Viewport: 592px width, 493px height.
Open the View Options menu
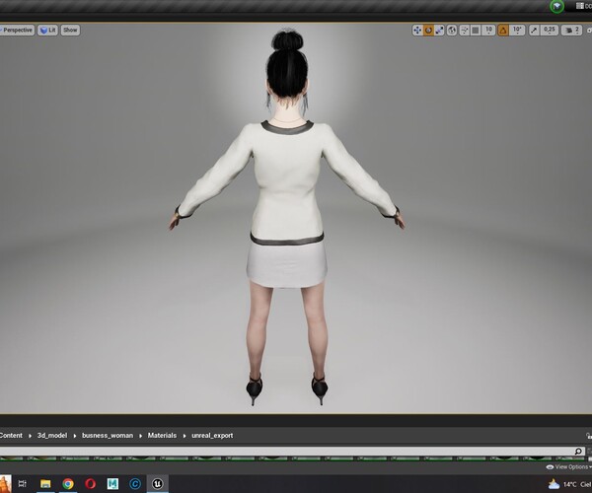click(568, 467)
